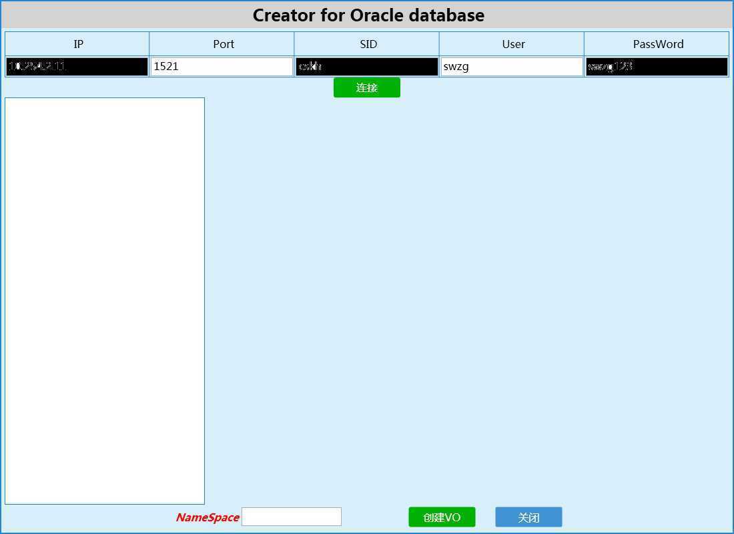The height and width of the screenshot is (534, 734).
Task: Click the SID column header
Action: coord(367,44)
